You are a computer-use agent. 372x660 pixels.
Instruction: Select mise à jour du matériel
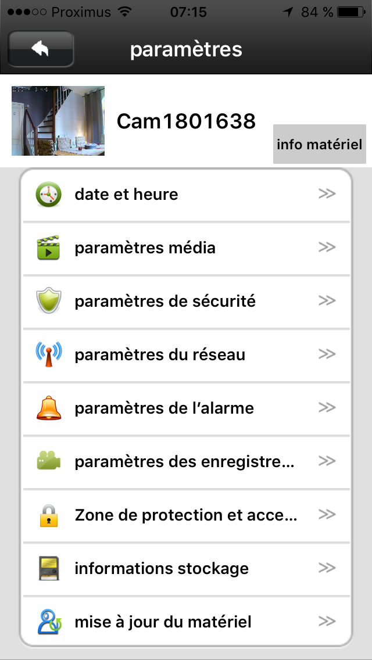coord(163,622)
